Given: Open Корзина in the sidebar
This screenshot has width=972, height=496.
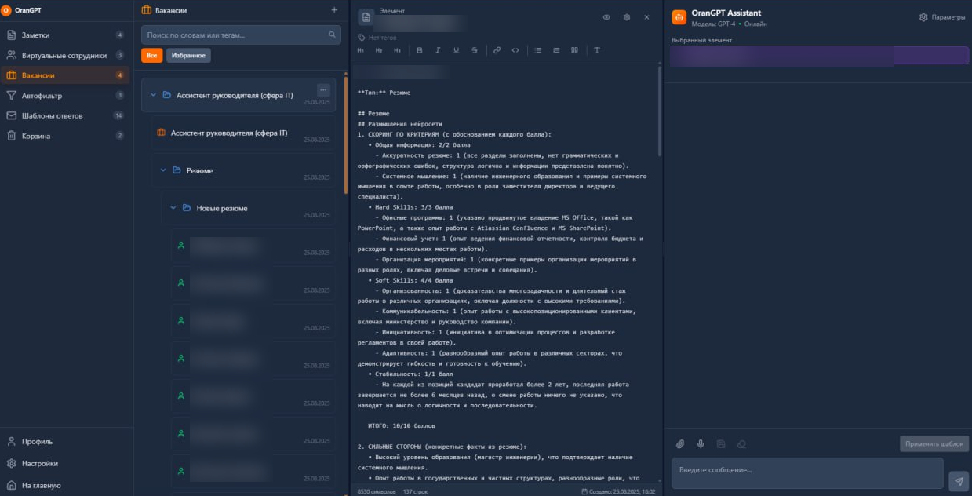Looking at the screenshot, I should 64,136.
